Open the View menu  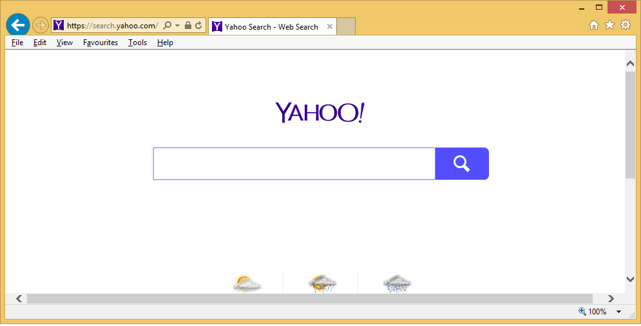pos(64,43)
